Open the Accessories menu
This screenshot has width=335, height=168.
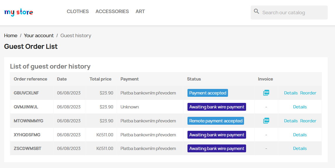112,11
